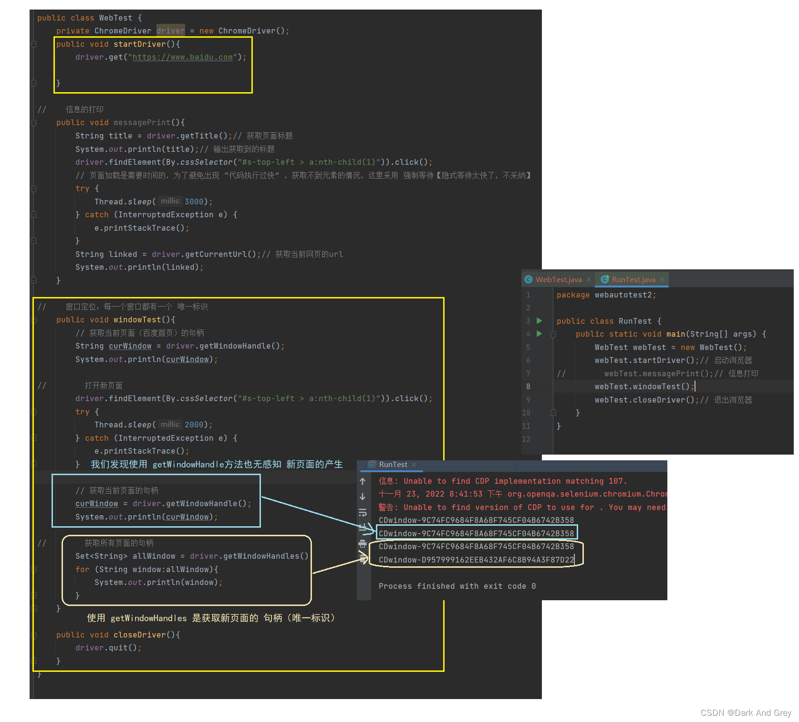Click 'System.out.println(title)' line
The height and width of the screenshot is (722, 799).
(x=137, y=149)
